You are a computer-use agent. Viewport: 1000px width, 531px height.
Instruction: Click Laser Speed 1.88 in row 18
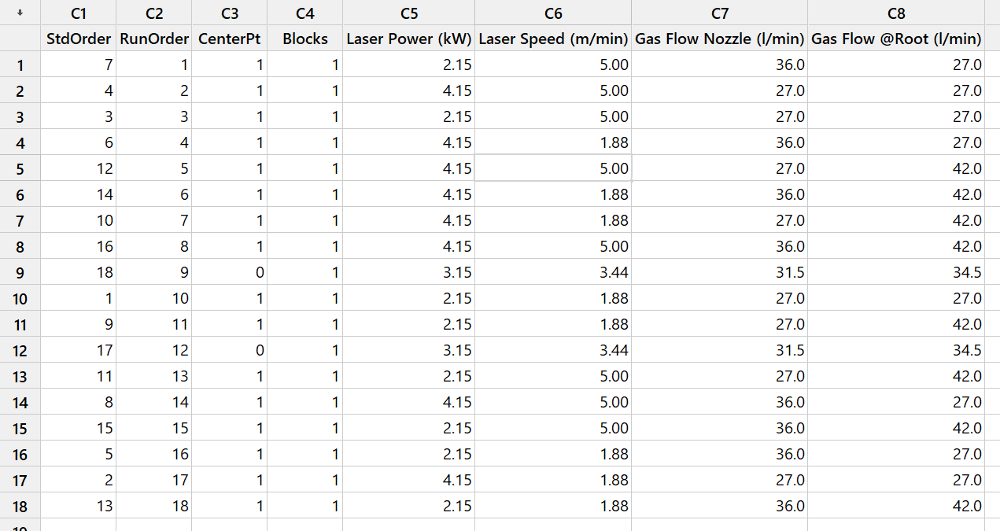pos(553,506)
